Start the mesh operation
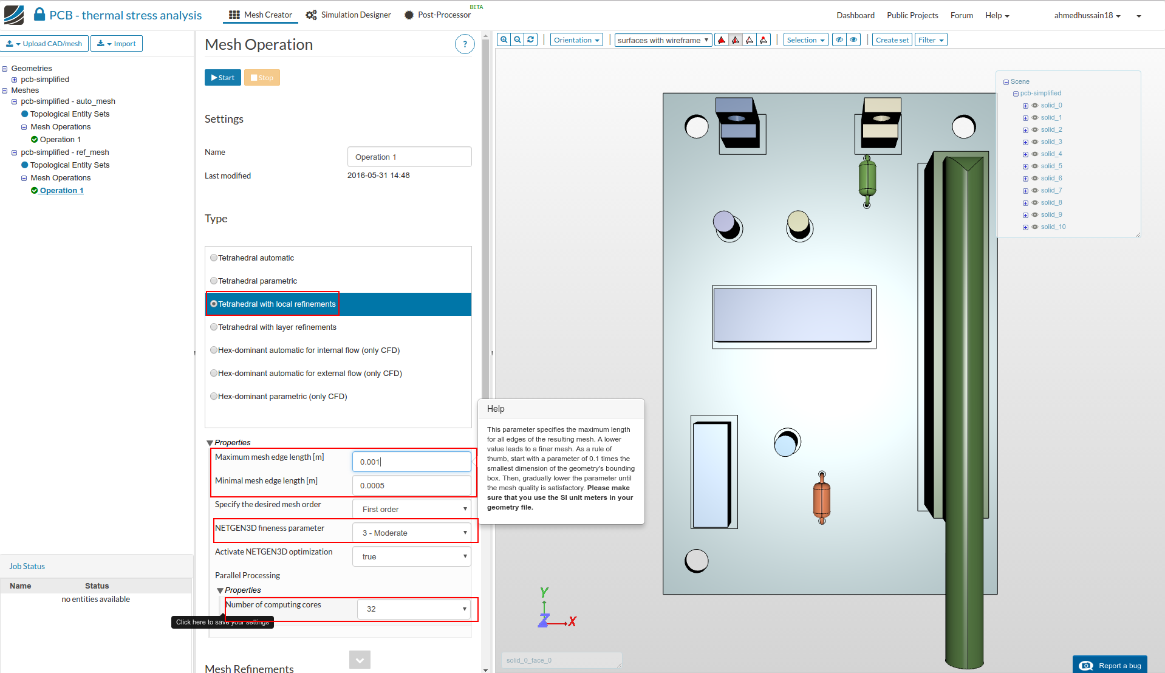1165x673 pixels. (x=223, y=78)
